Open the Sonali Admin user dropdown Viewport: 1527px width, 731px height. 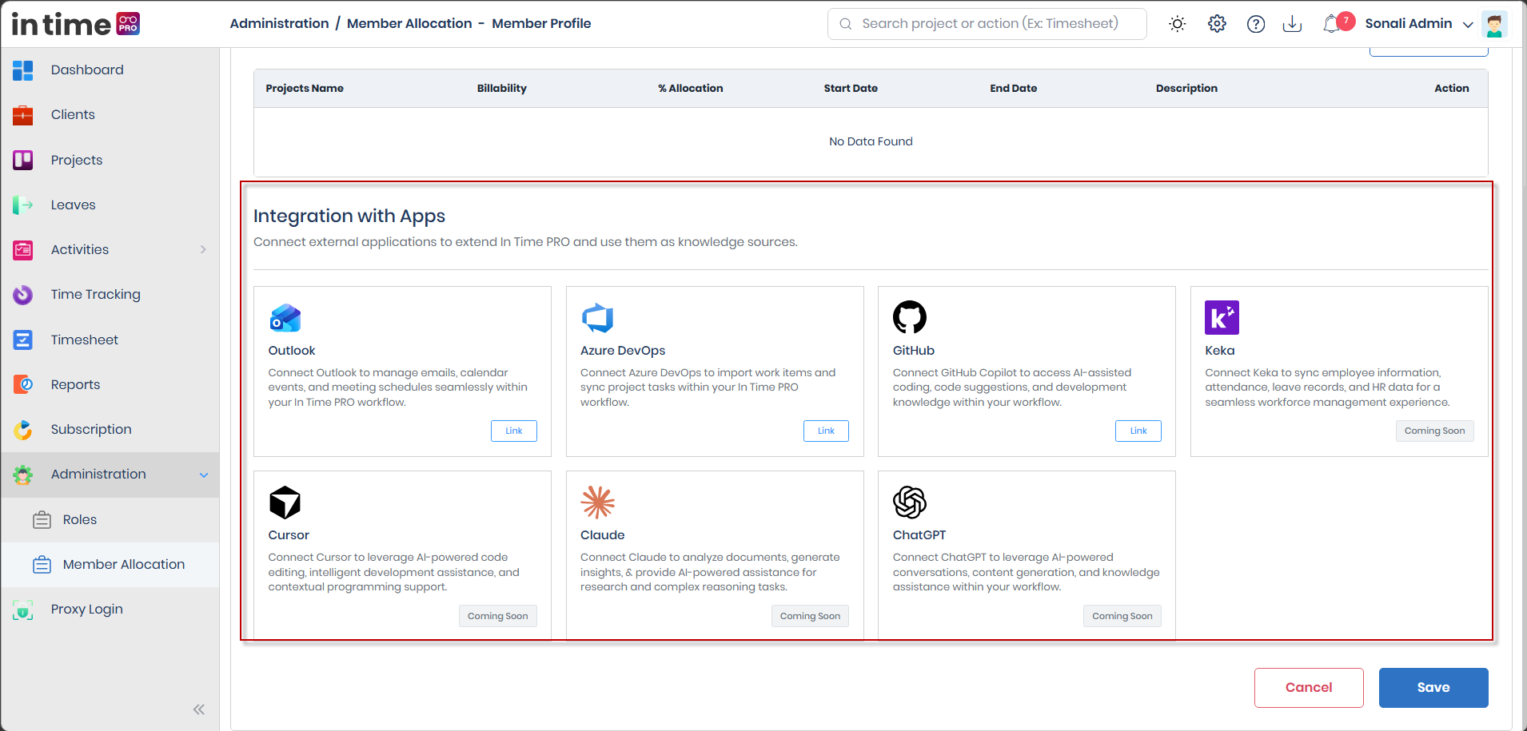click(1419, 24)
